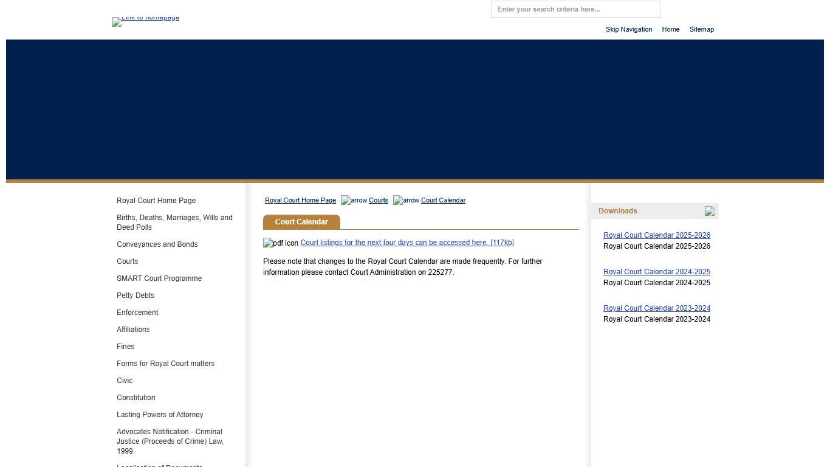Open the Skip Navigation link
This screenshot has height=467, width=830.
tap(628, 29)
